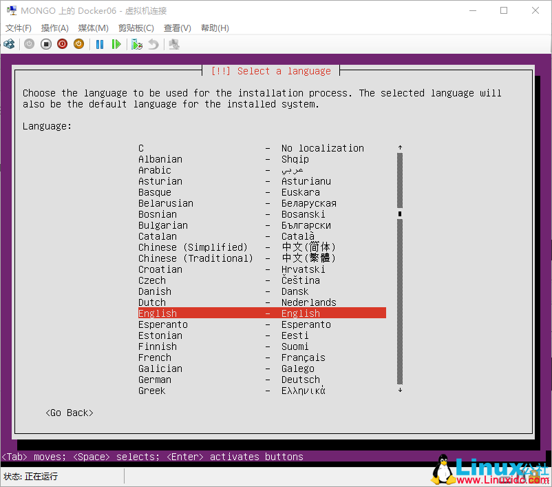Click the Stop VM toolbar icon
The height and width of the screenshot is (487, 552).
coord(45,44)
